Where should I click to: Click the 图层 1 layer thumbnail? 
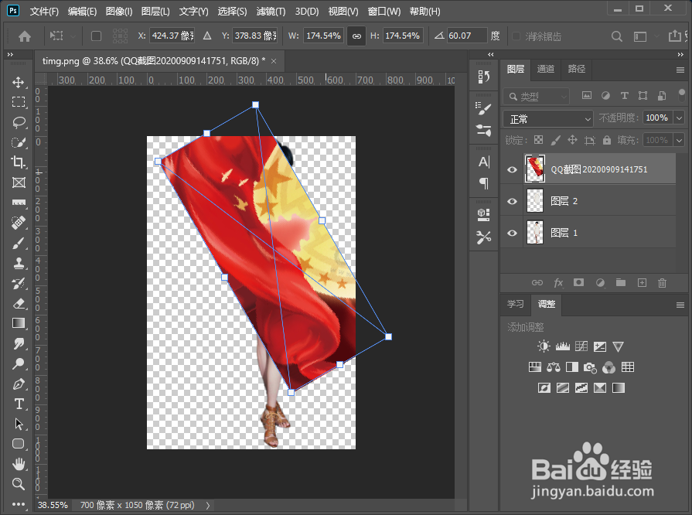[x=535, y=233]
